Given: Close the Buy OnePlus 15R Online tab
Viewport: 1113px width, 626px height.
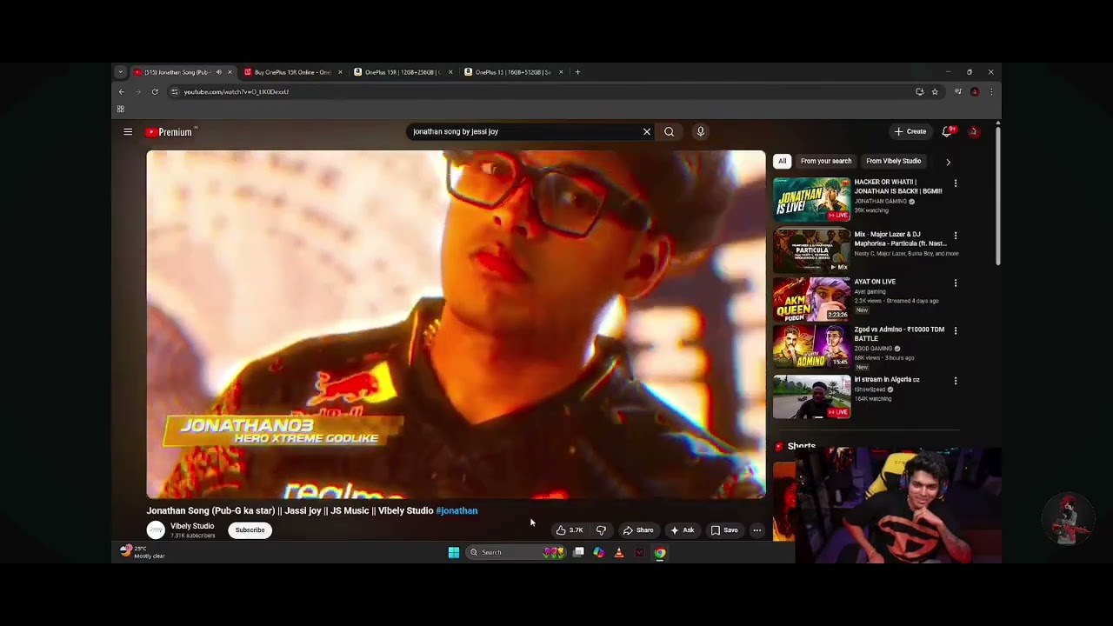Looking at the screenshot, I should 340,72.
